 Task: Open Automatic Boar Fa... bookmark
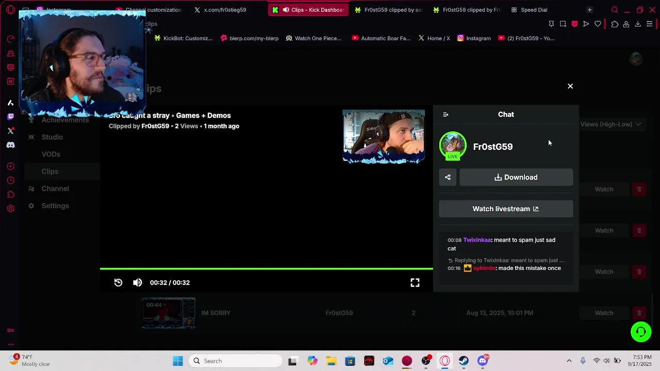coord(381,38)
